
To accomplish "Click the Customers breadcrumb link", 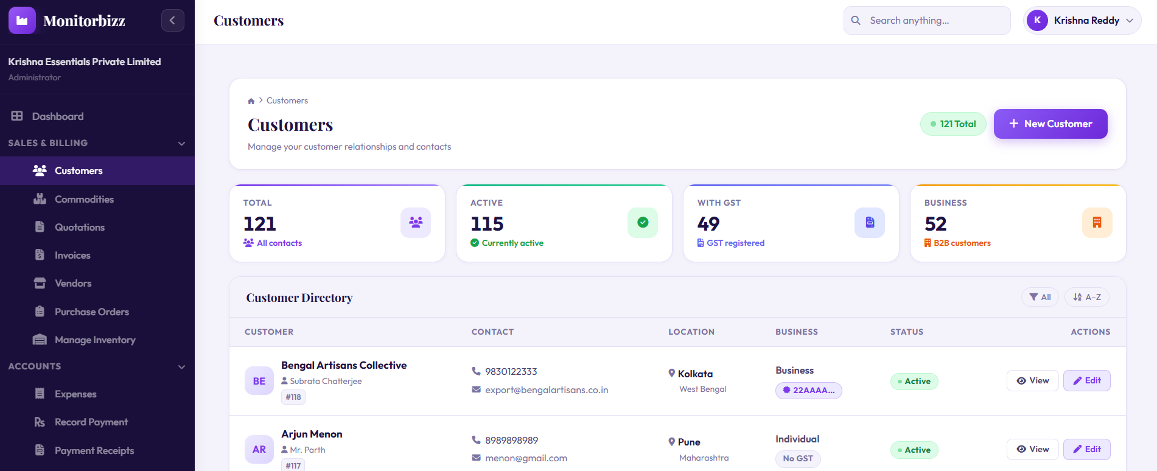I will 287,100.
